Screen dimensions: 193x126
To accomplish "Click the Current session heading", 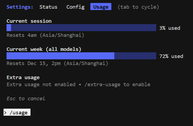I will click(x=29, y=21).
